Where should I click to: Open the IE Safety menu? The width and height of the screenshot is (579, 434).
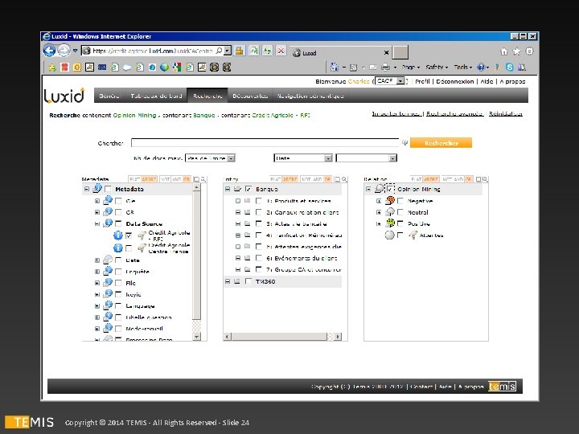pyautogui.click(x=437, y=68)
